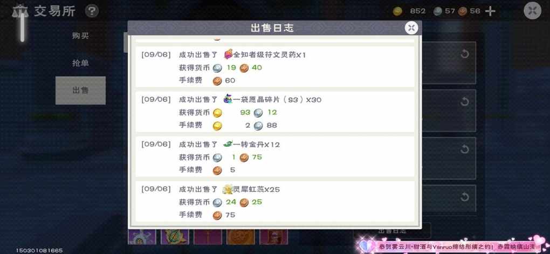Click the second refresh arrow on the right
The image size is (550, 254).
pos(465,102)
